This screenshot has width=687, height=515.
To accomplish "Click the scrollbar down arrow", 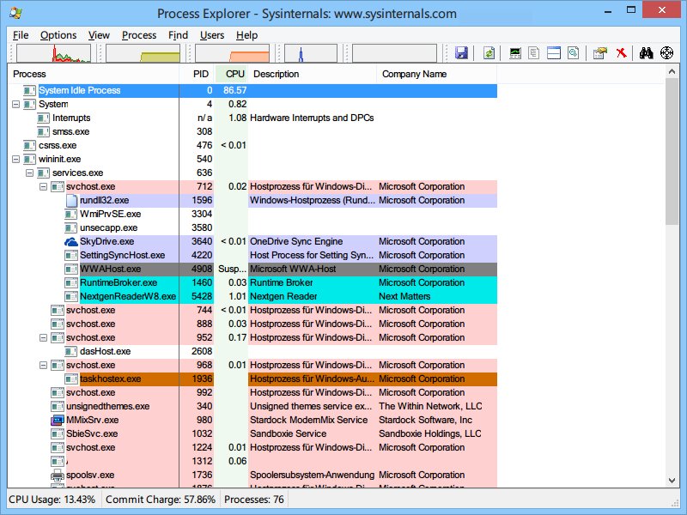I will click(x=672, y=481).
